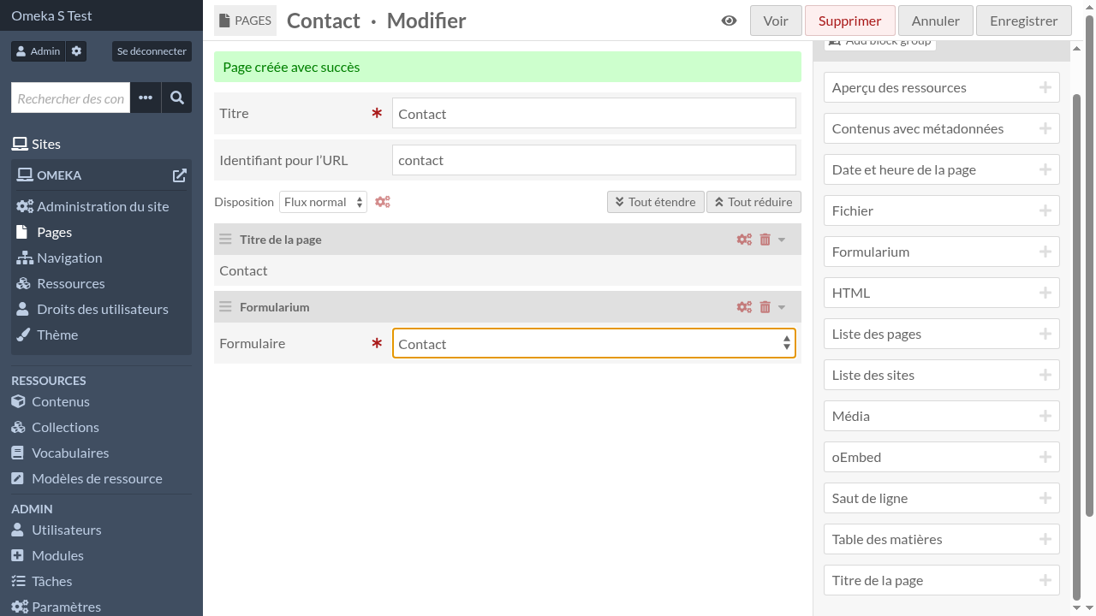Open the Formulaire select dropdown
1096x616 pixels.
pos(593,344)
